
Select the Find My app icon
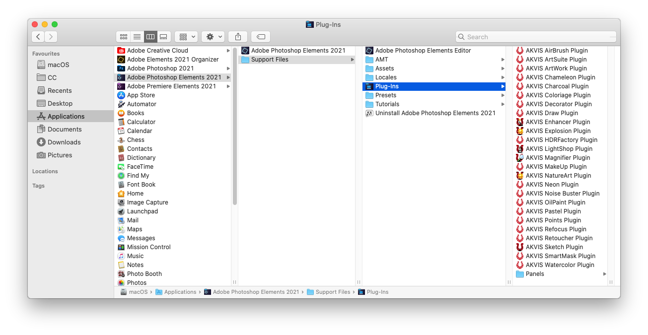pos(121,176)
